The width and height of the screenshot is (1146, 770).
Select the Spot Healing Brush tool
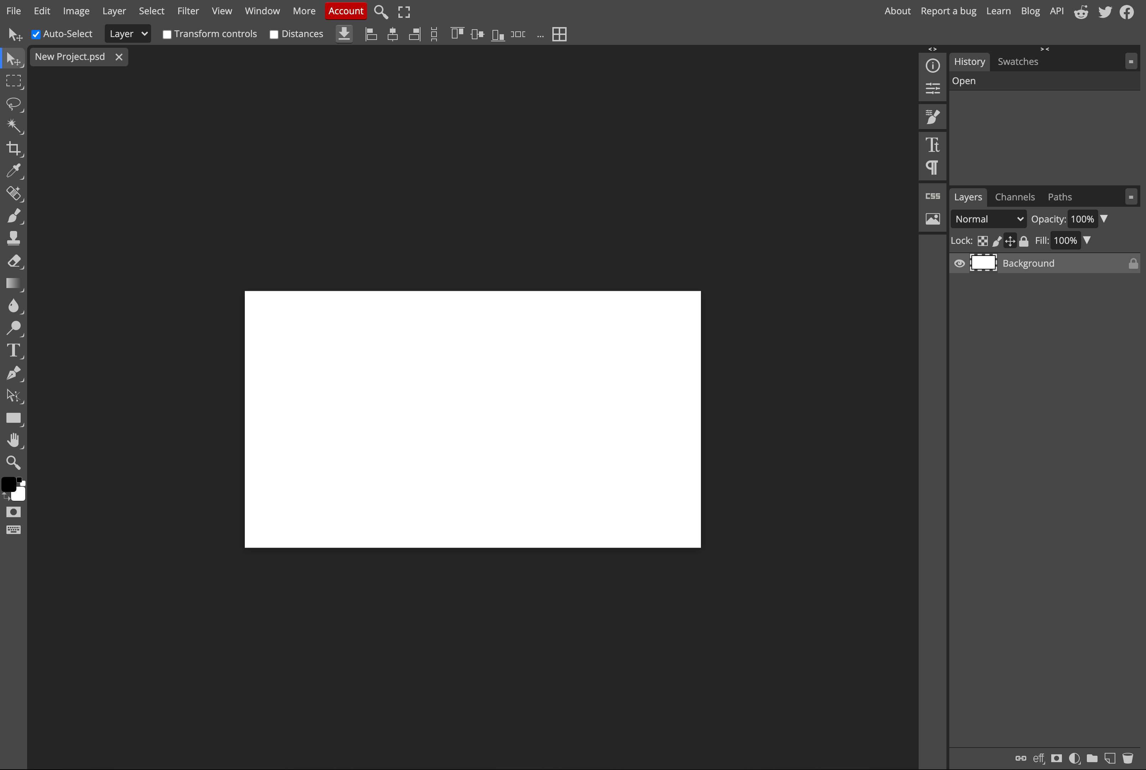coord(14,194)
